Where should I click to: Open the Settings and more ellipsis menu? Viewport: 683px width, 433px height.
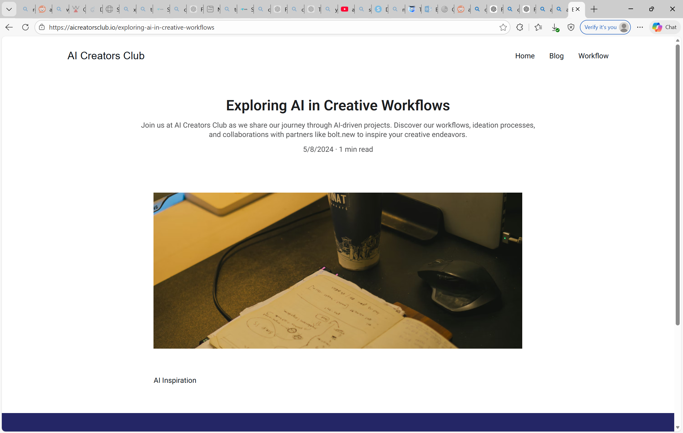pos(640,27)
